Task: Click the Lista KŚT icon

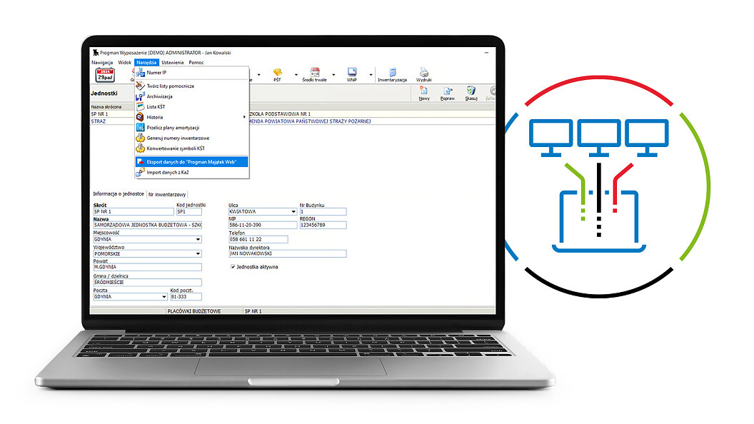Action: pos(141,107)
